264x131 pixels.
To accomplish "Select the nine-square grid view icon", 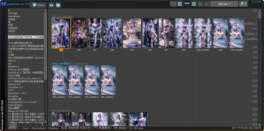I will click(x=180, y=4).
